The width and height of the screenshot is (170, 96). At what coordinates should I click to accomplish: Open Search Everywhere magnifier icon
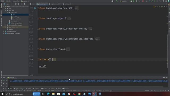[163, 1]
